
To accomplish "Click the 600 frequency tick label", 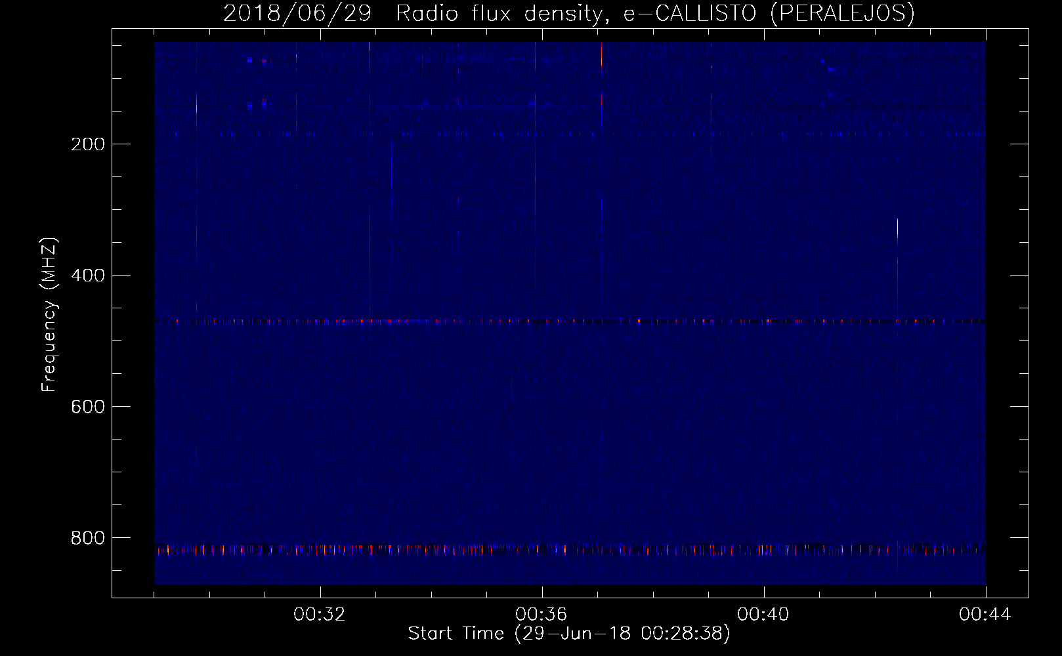I will pyautogui.click(x=88, y=407).
